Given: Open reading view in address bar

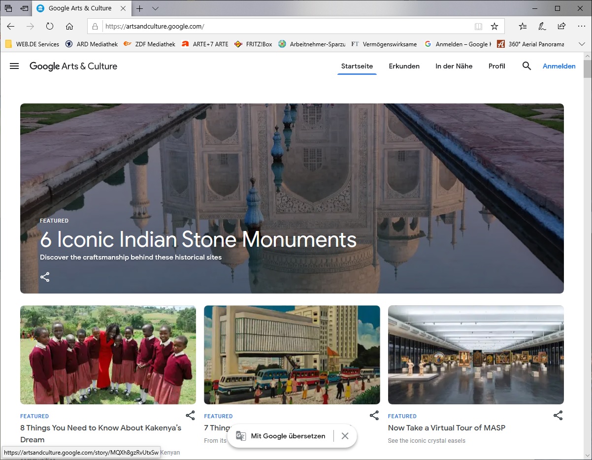Looking at the screenshot, I should pyautogui.click(x=478, y=26).
